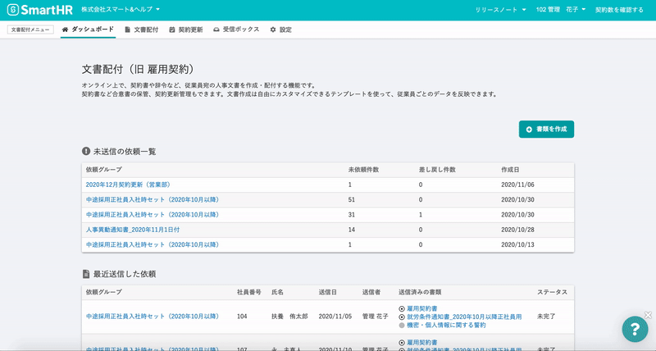Click the alert icon beside 未送信の依頼一覧
The width and height of the screenshot is (656, 351).
pos(86,151)
